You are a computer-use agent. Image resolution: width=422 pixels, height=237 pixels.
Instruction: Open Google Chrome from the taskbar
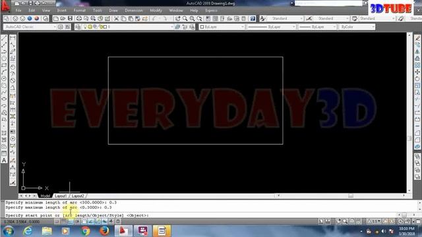point(85,231)
